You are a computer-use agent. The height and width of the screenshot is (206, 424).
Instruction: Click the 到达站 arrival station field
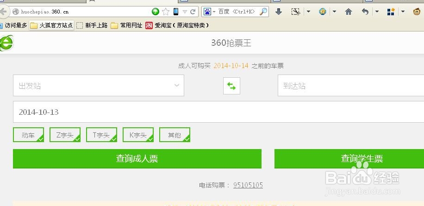[x=351, y=86]
